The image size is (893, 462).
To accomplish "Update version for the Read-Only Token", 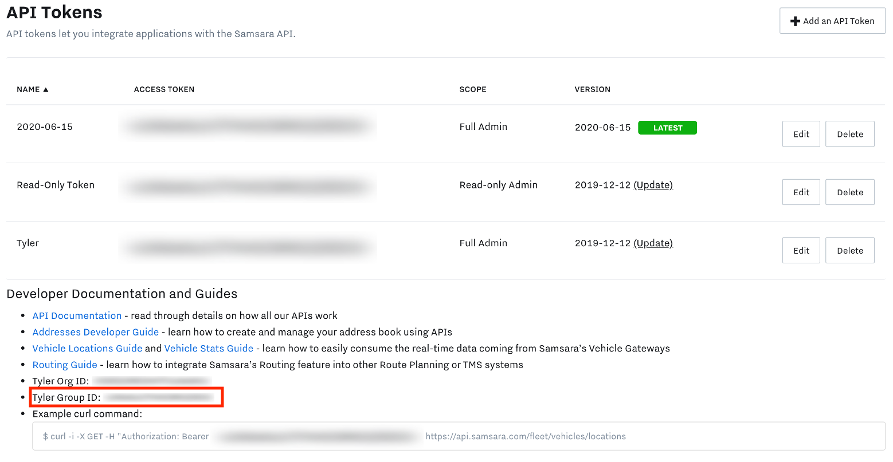I will (x=653, y=185).
